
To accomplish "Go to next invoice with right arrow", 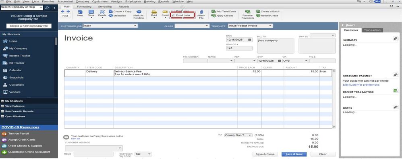I will click(68, 12).
